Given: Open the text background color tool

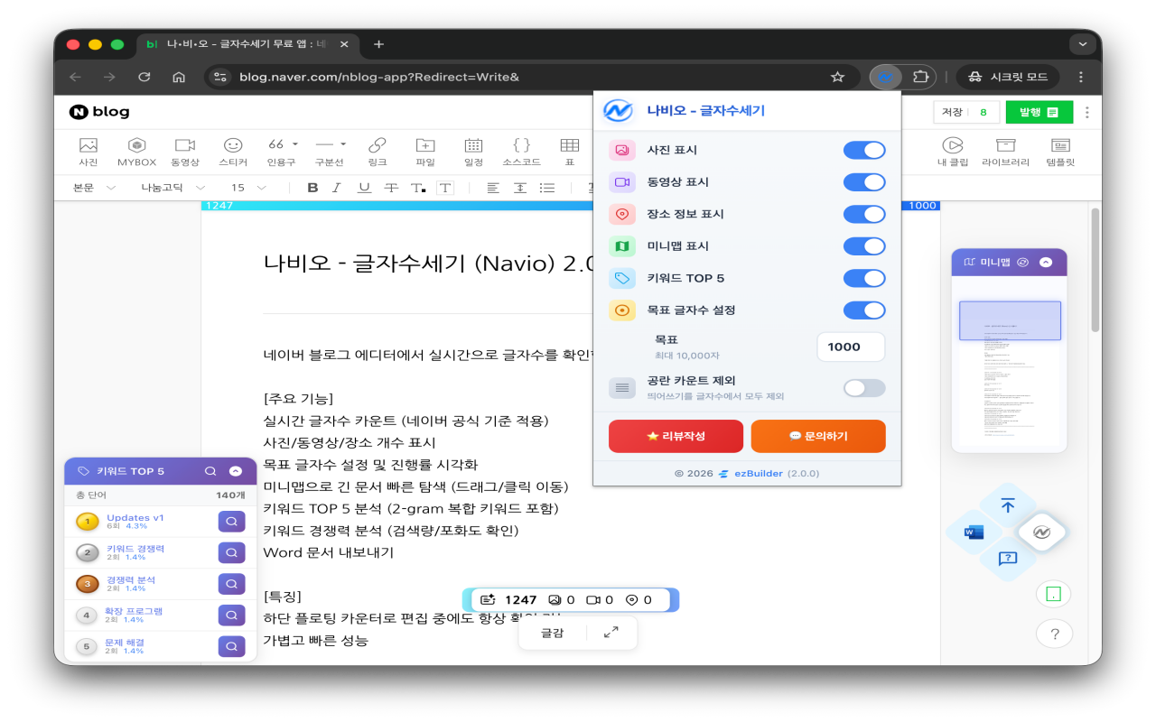Looking at the screenshot, I should [x=445, y=188].
